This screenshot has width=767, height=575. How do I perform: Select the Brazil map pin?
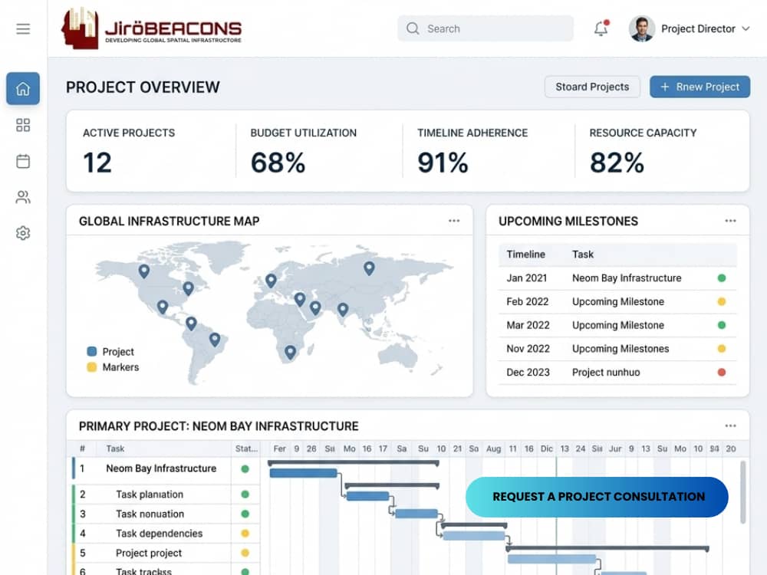pyautogui.click(x=215, y=340)
